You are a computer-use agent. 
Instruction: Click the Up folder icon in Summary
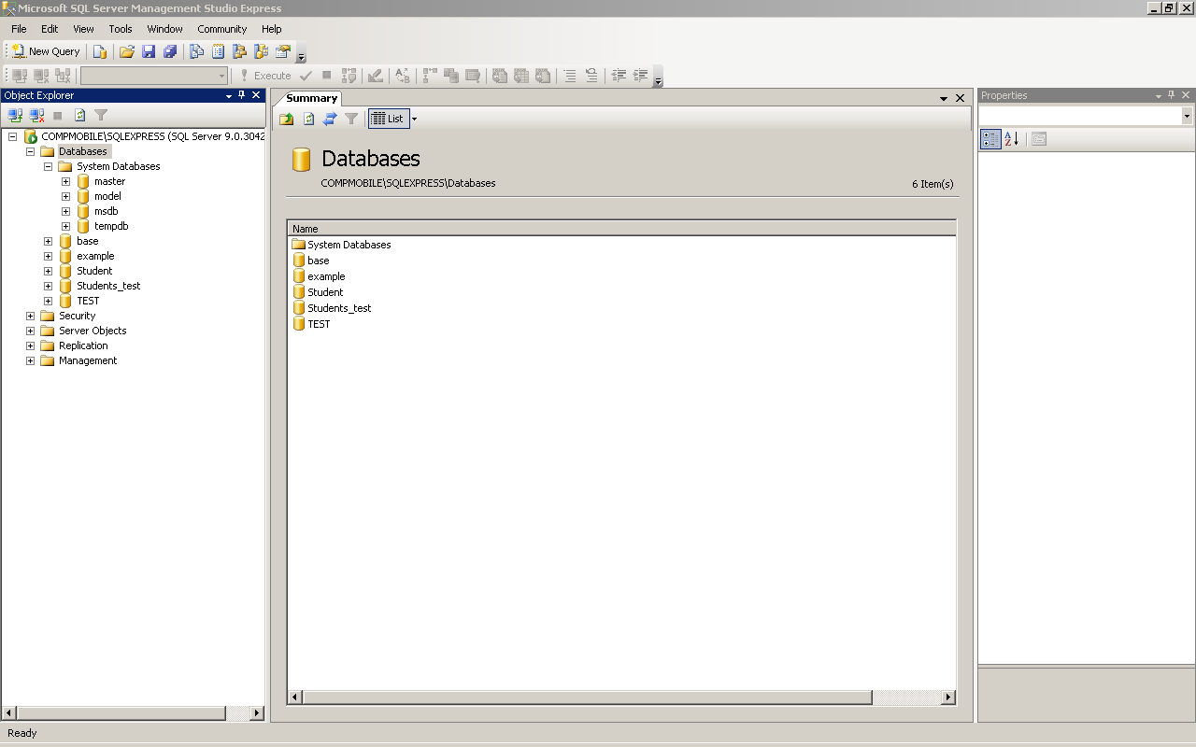tap(287, 119)
